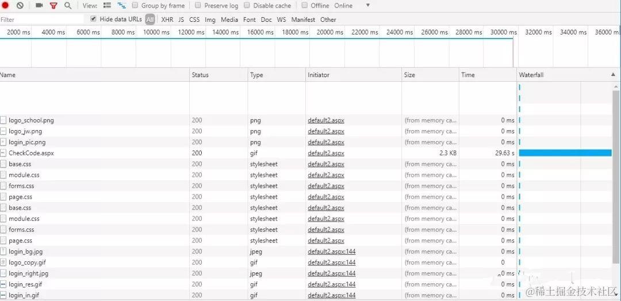Click the CheckCode.aspx waterfall bar

[x=565, y=153]
